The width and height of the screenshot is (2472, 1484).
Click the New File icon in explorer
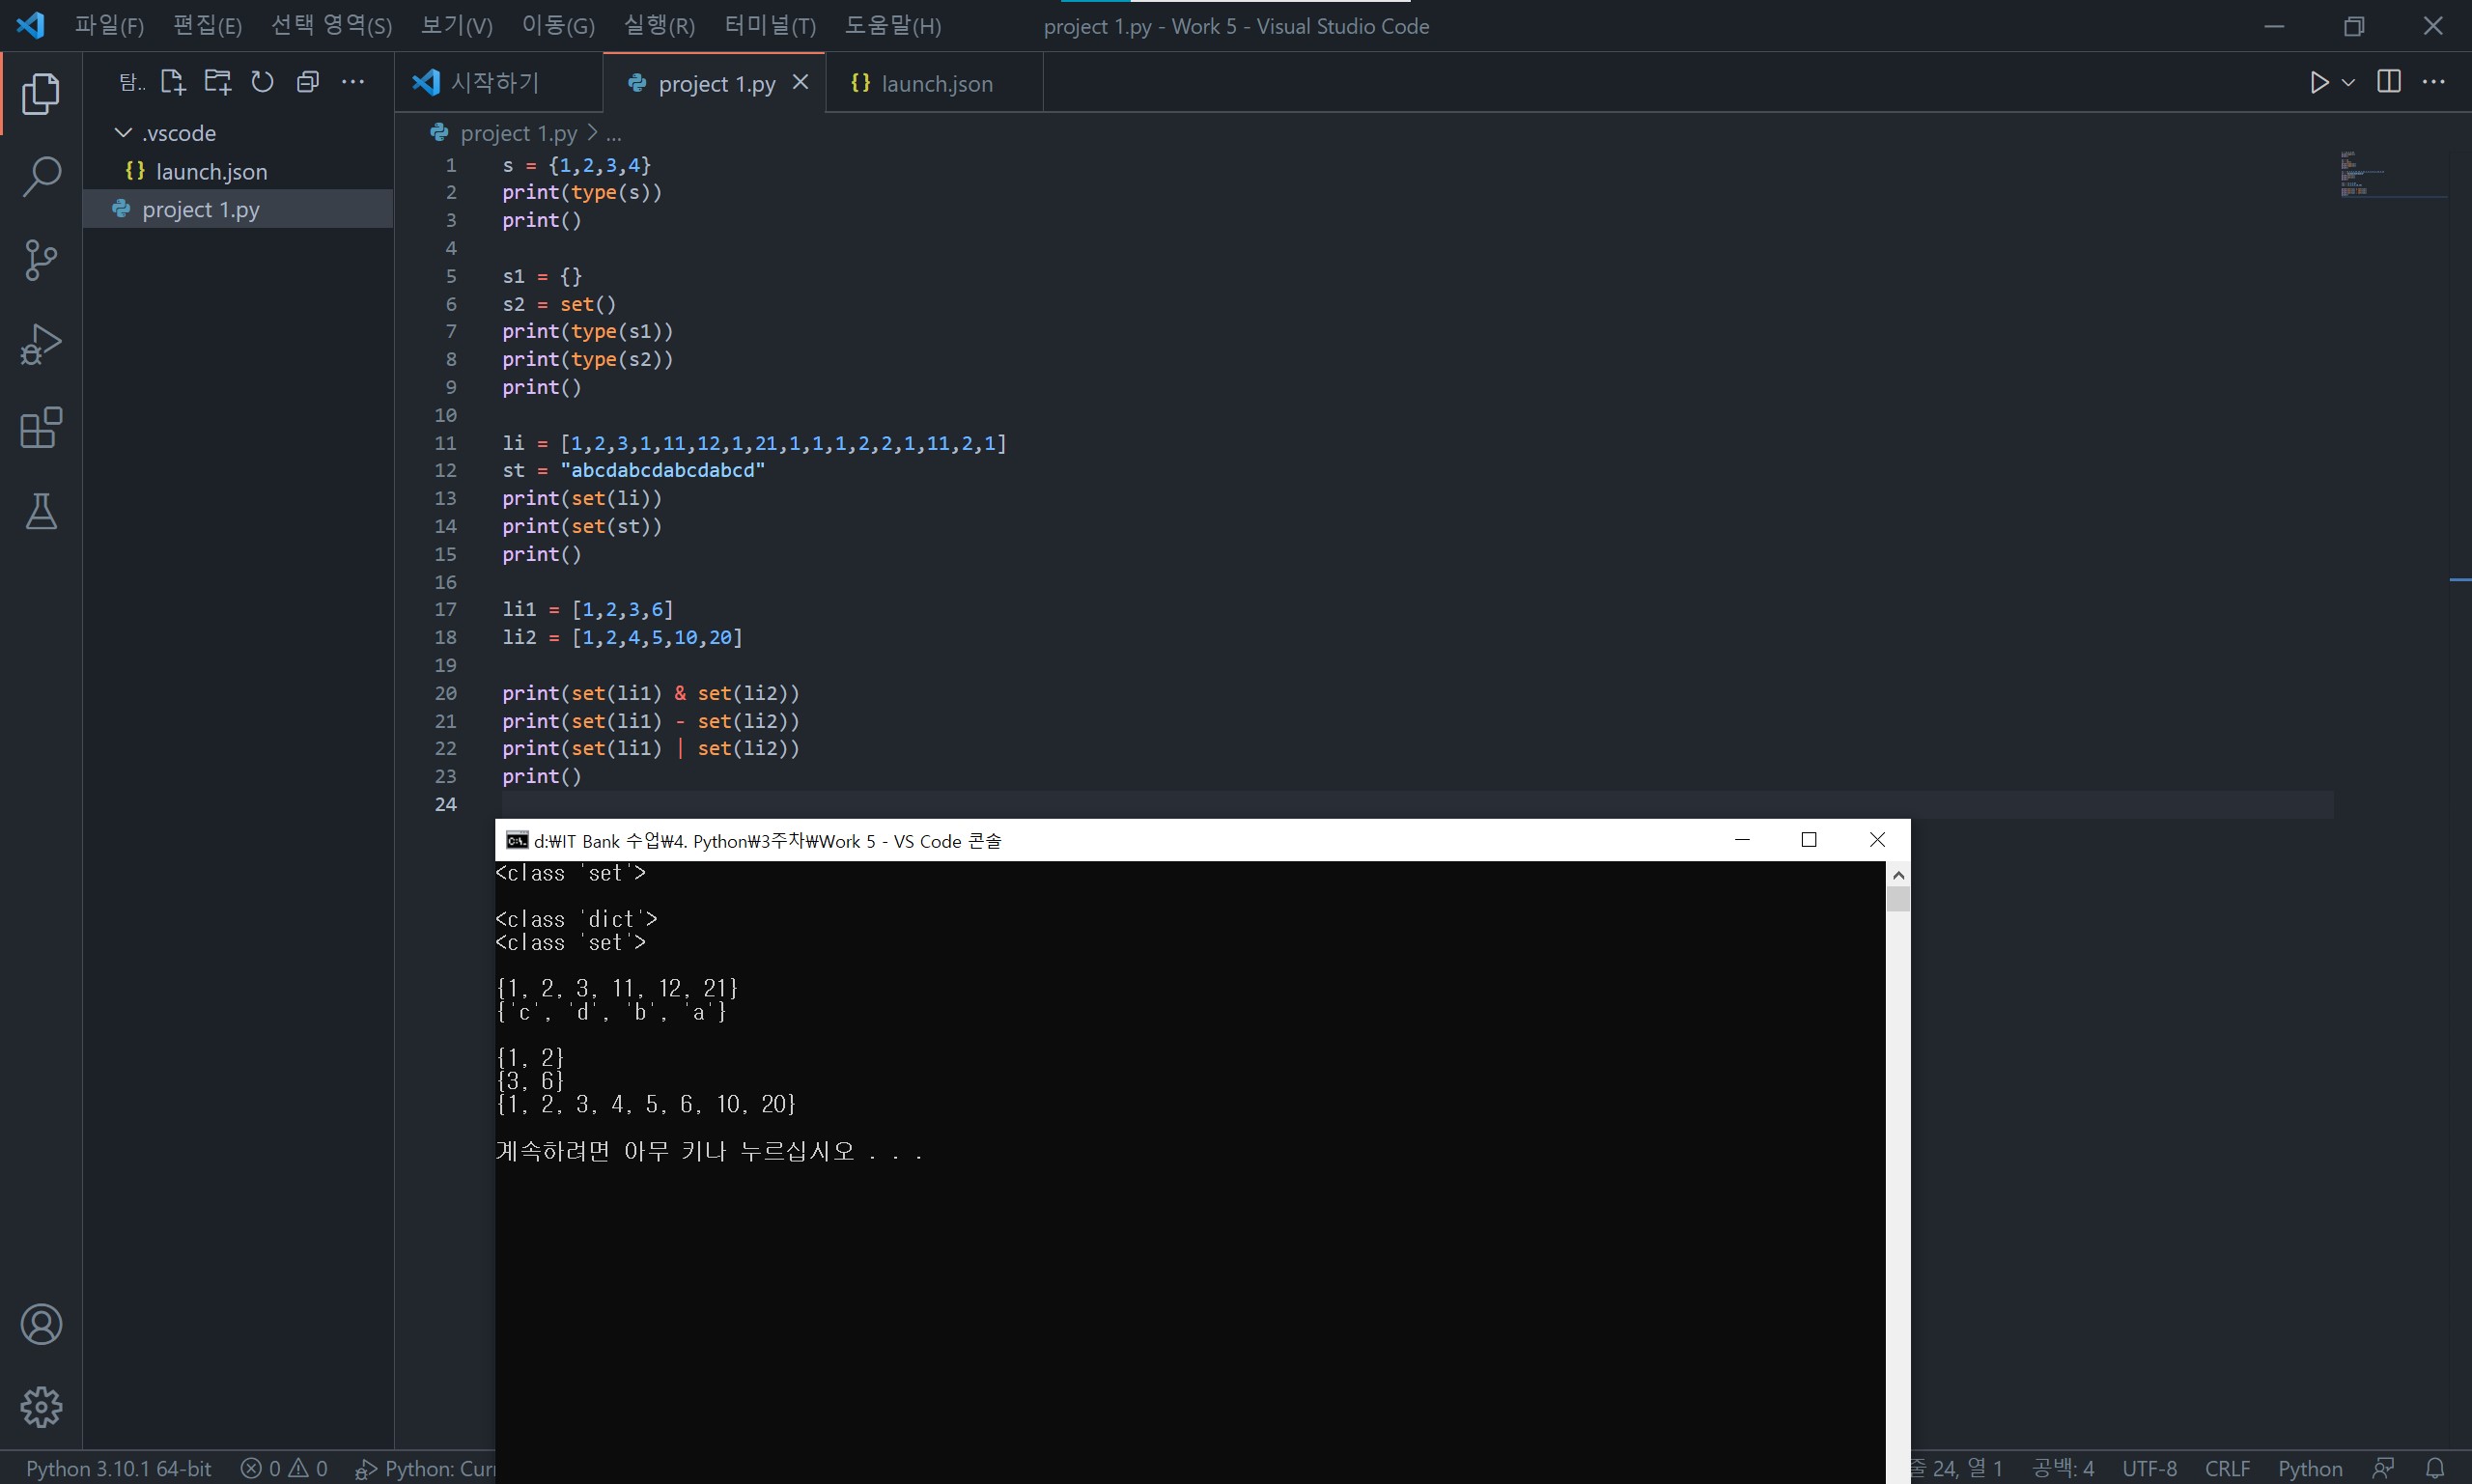(x=173, y=82)
